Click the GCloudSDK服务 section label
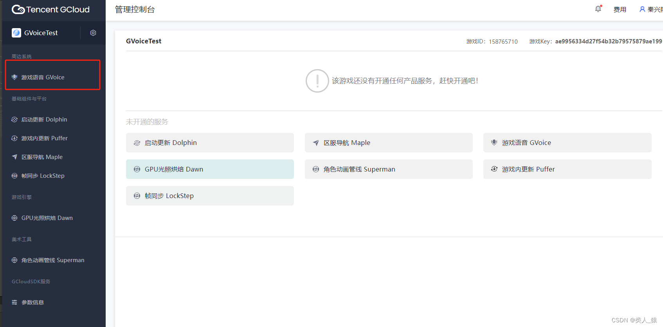 point(31,282)
